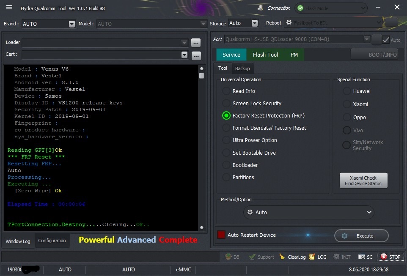The image size is (407, 276).
Task: Toggle the Auto port checkbox
Action: 386,40
